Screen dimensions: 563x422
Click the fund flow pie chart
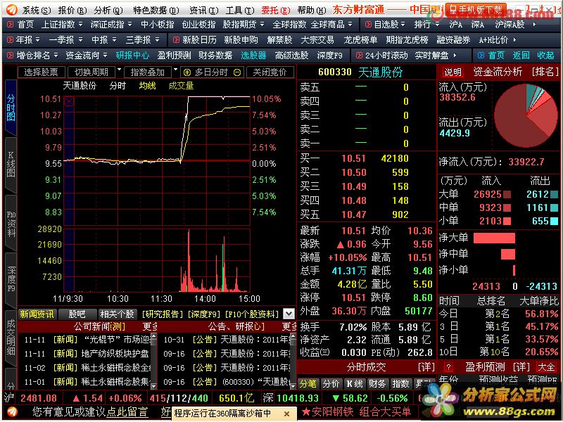pos(526,115)
